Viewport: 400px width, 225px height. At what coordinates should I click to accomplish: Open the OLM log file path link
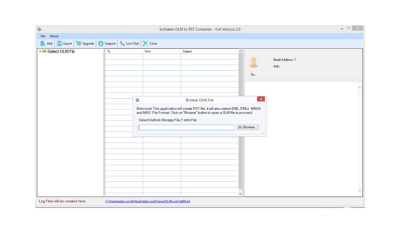click(x=147, y=201)
